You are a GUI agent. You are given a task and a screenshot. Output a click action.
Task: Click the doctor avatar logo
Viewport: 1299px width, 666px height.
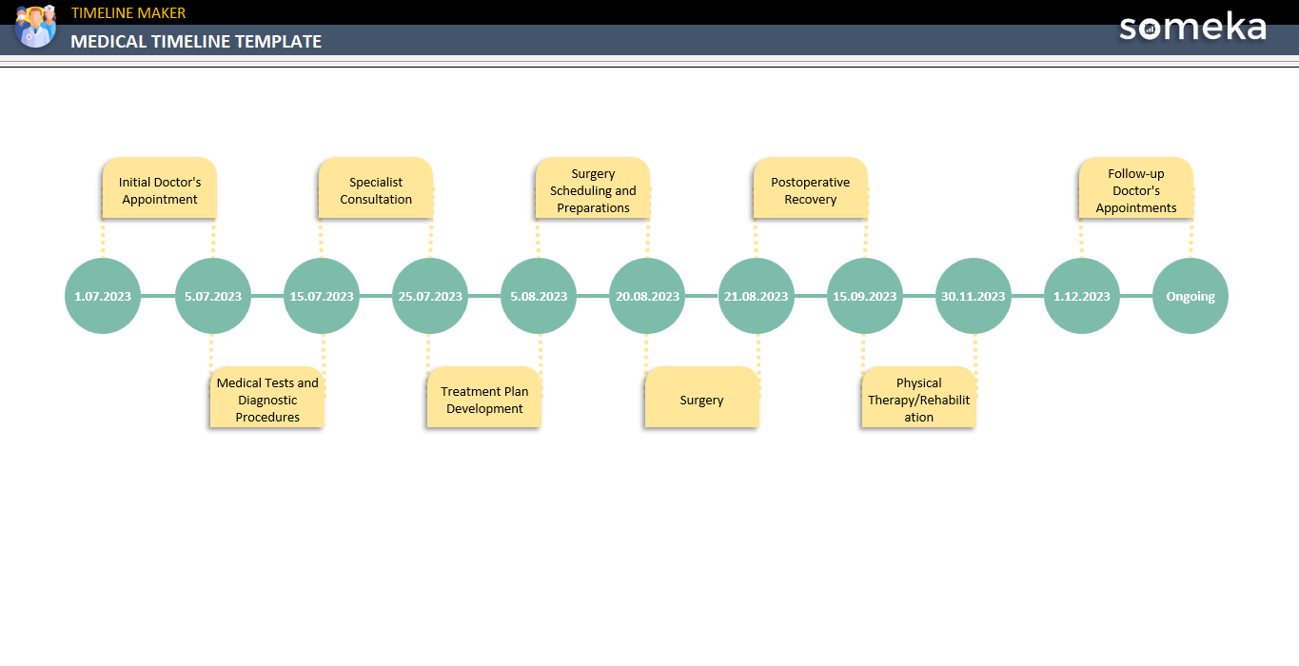pyautogui.click(x=35, y=27)
